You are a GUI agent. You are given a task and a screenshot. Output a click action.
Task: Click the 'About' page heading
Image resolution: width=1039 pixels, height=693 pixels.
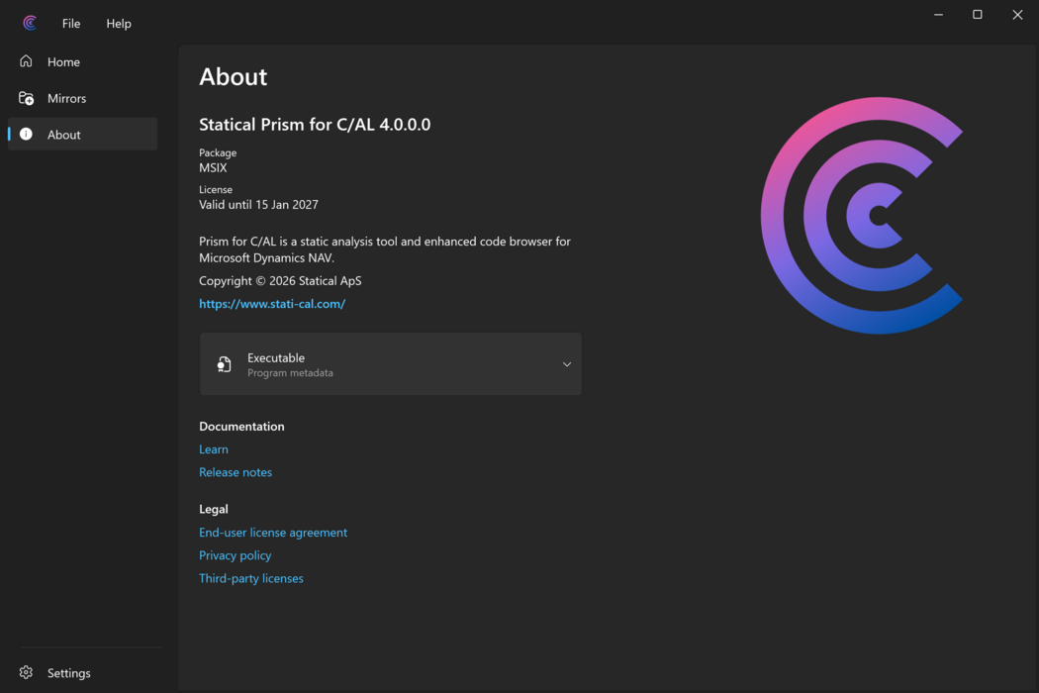[x=234, y=77]
